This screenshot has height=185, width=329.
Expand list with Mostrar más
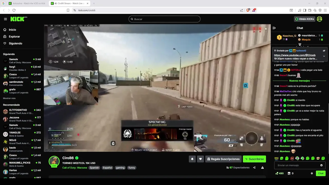pos(9,98)
